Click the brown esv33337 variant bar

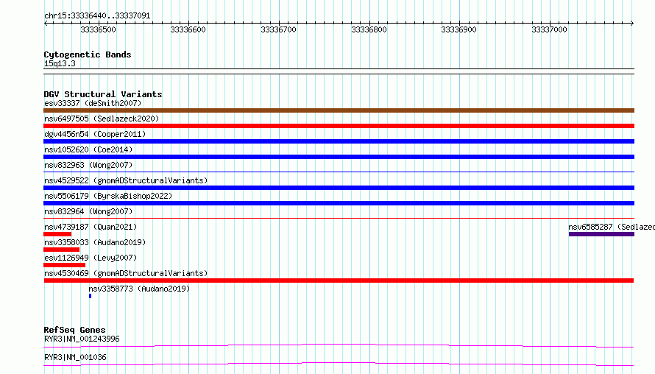point(339,110)
